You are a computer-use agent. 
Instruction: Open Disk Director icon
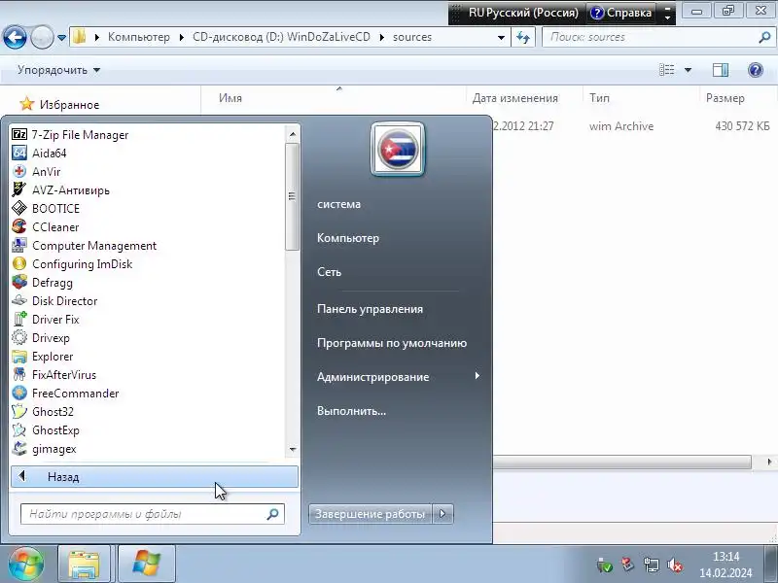pyautogui.click(x=19, y=301)
